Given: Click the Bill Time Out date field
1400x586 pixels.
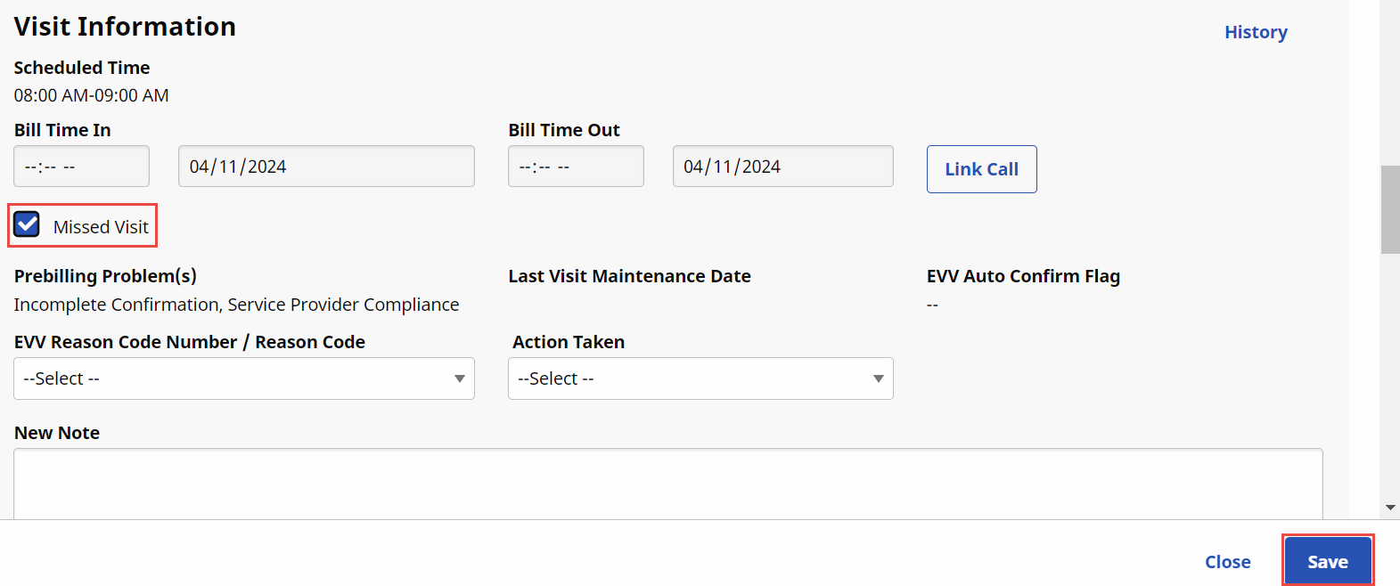Looking at the screenshot, I should tap(782, 167).
